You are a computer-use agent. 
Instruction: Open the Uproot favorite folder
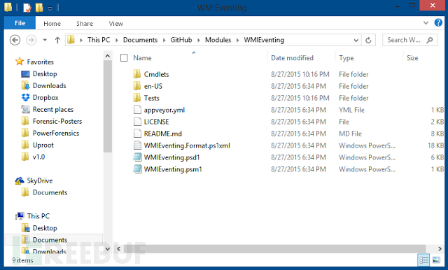pyautogui.click(x=43, y=145)
